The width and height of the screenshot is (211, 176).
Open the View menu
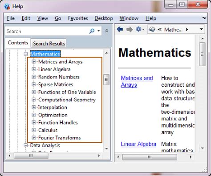(43, 18)
